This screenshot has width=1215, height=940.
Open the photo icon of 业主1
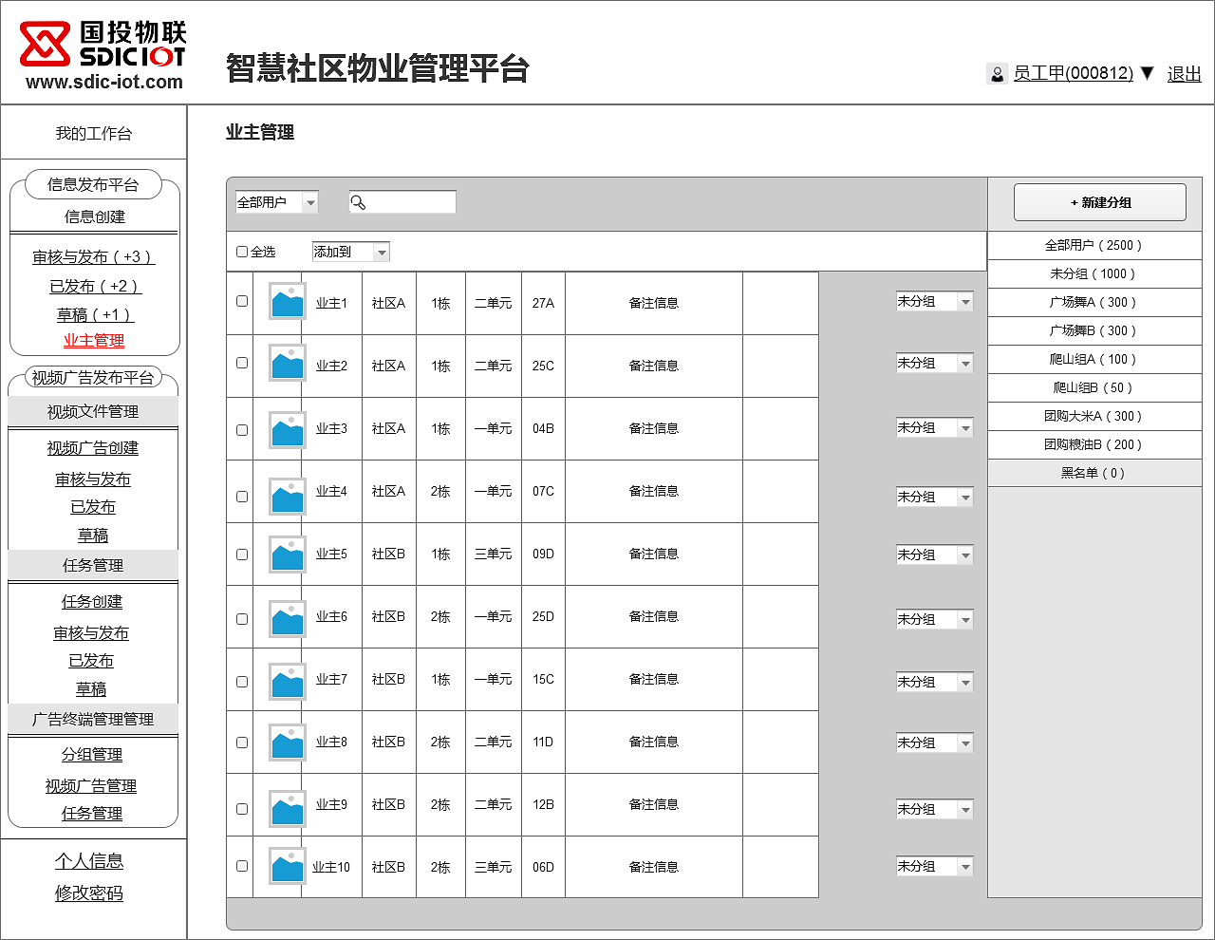[287, 302]
